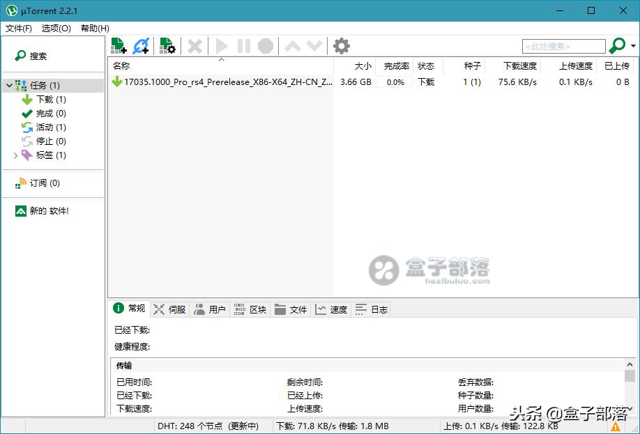Screen dimensions: 640x434
Task: Select the Create New Torrent icon
Action: 167,45
